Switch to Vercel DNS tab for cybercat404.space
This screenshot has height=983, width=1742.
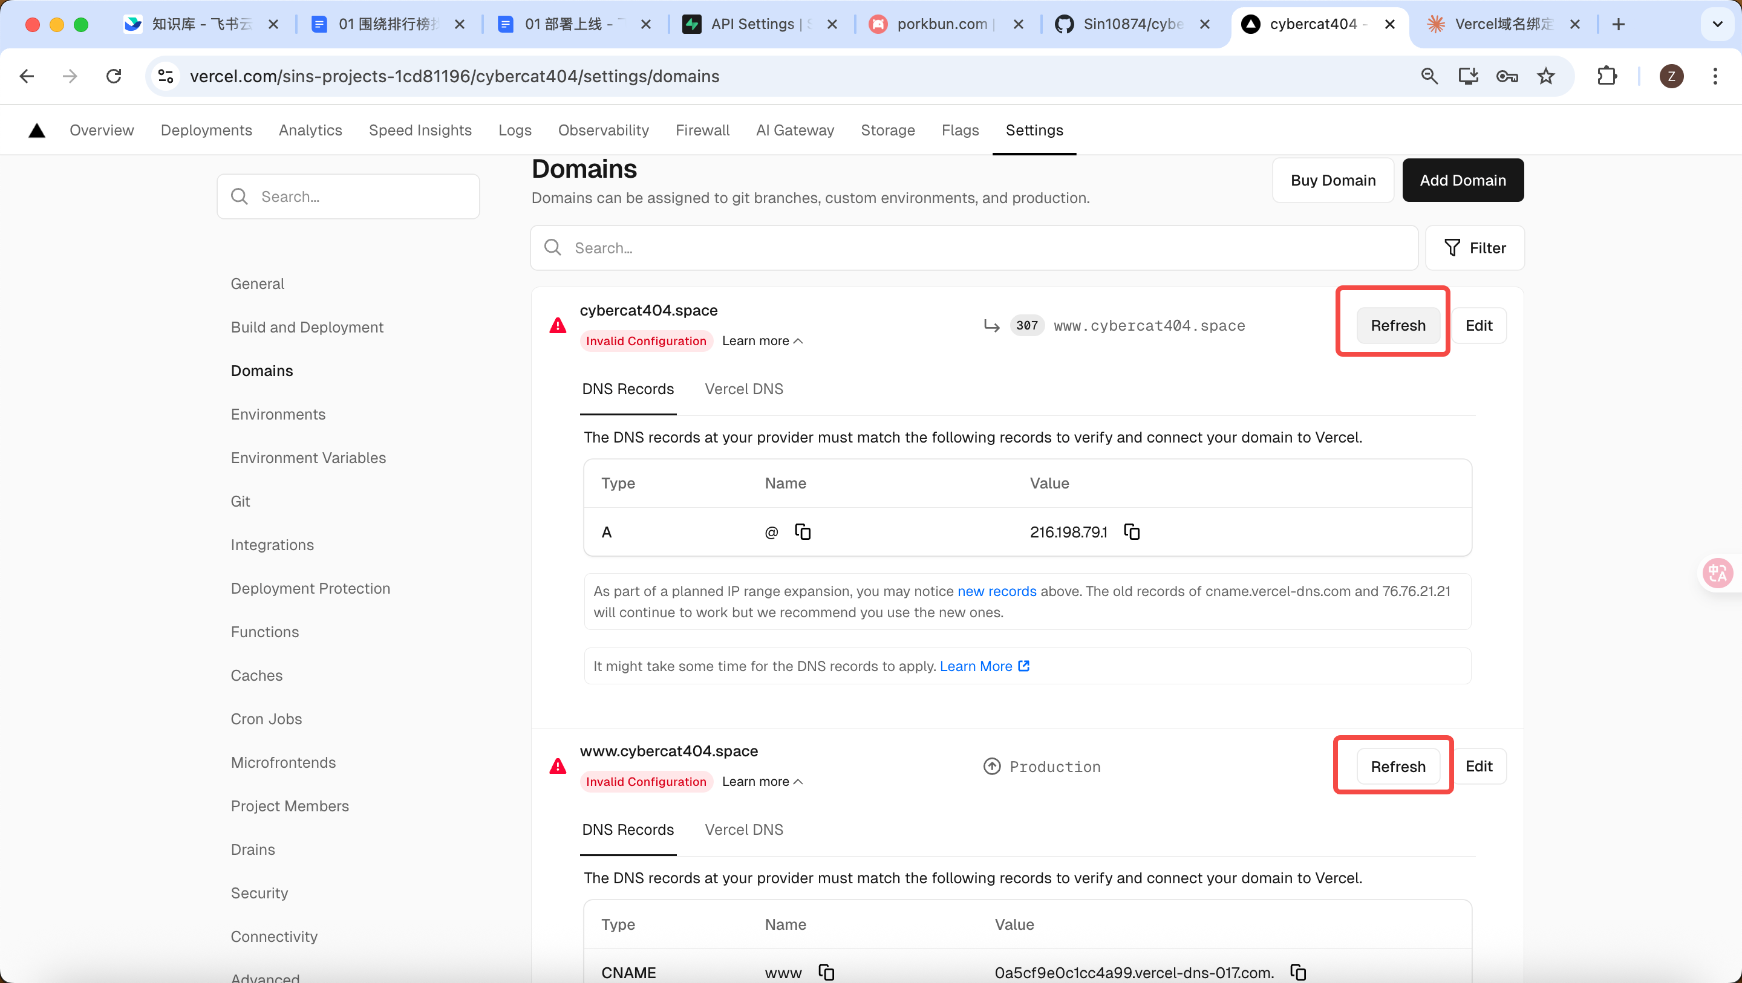(x=744, y=389)
